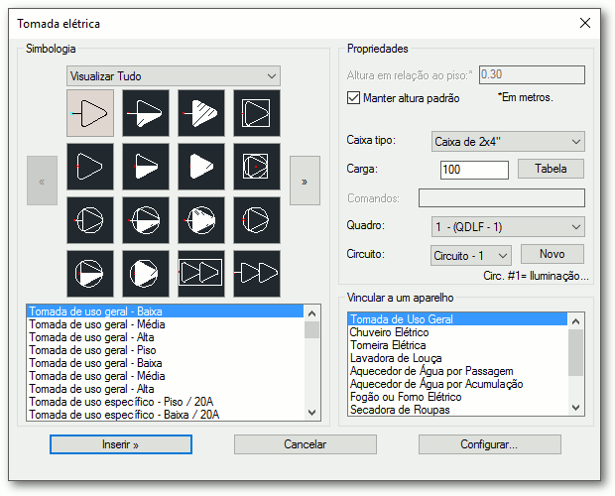Pick hatched triangle with stem symbol
615x496 pixels.
[201, 113]
